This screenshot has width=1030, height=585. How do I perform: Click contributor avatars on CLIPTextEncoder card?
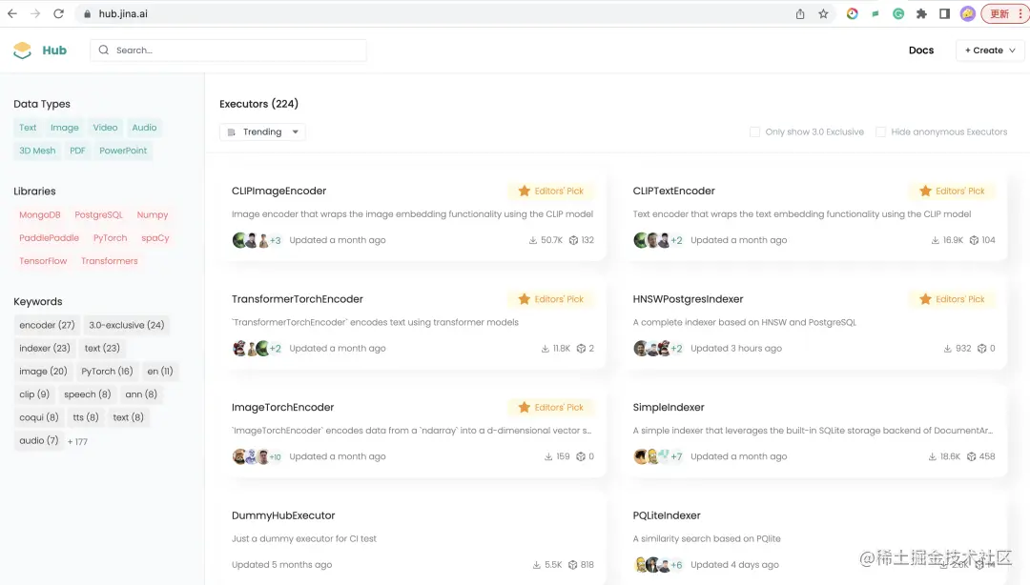click(x=657, y=240)
